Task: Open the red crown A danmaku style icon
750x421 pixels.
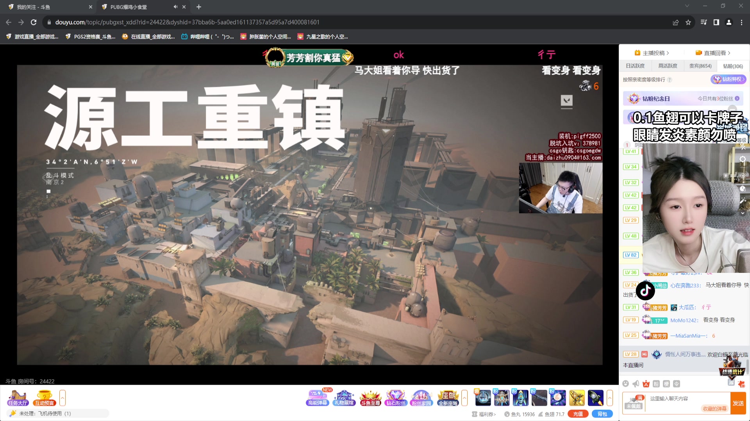Action: click(646, 384)
